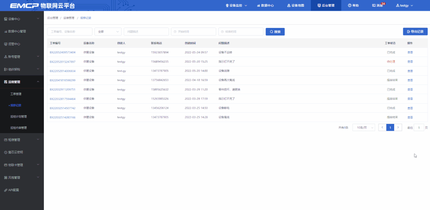Open 巡检内容管理 submenu item
Image resolution: width=430 pixels, height=210 pixels.
[19, 128]
